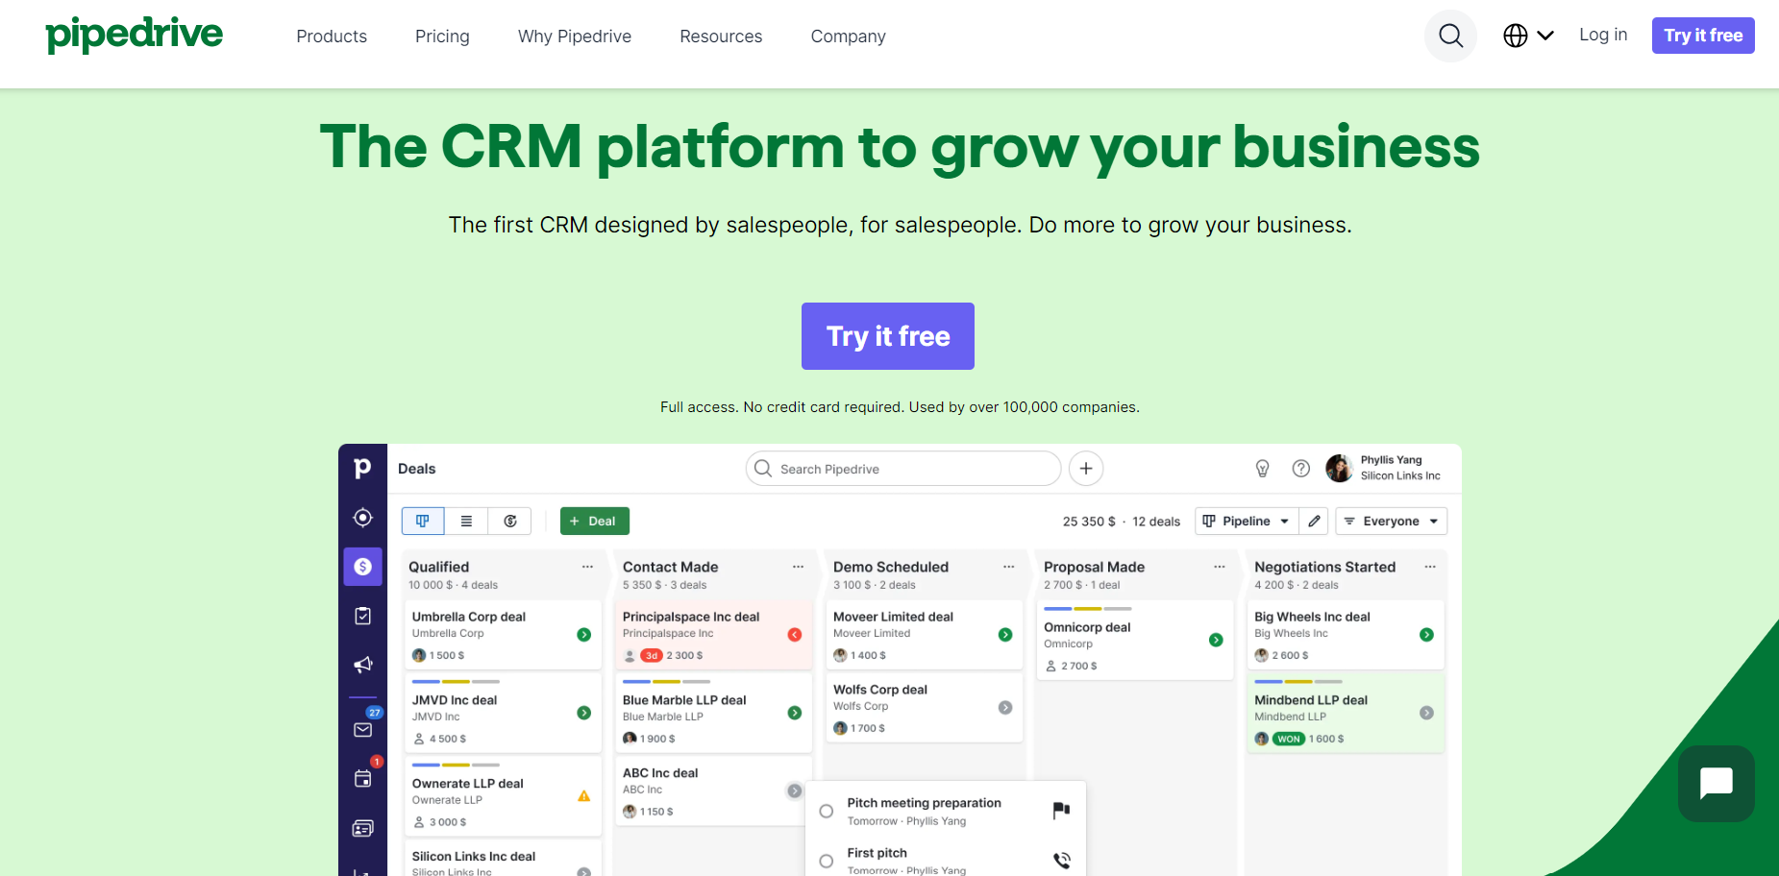Mark Pitch meeting preparation as done
Screen dimensions: 1779x876
tap(826, 812)
